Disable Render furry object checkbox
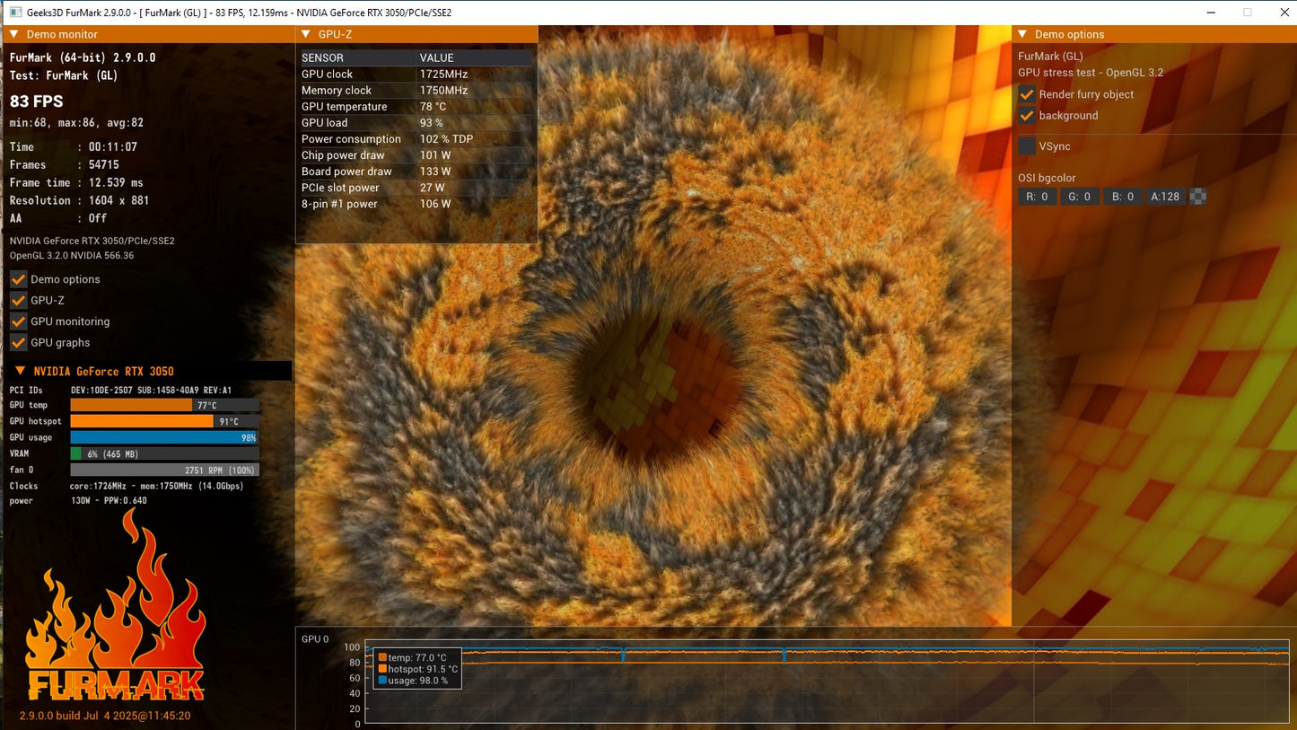This screenshot has width=1297, height=730. click(1027, 94)
